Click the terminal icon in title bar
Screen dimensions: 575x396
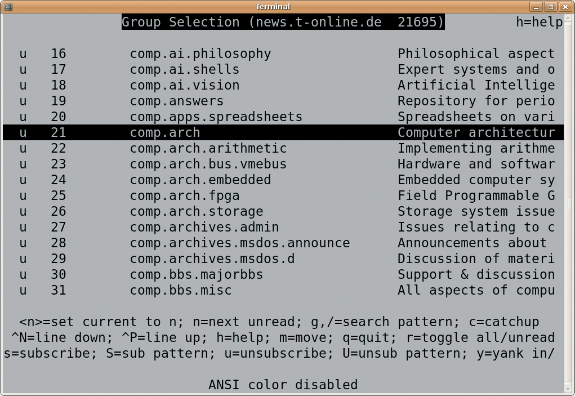point(8,7)
